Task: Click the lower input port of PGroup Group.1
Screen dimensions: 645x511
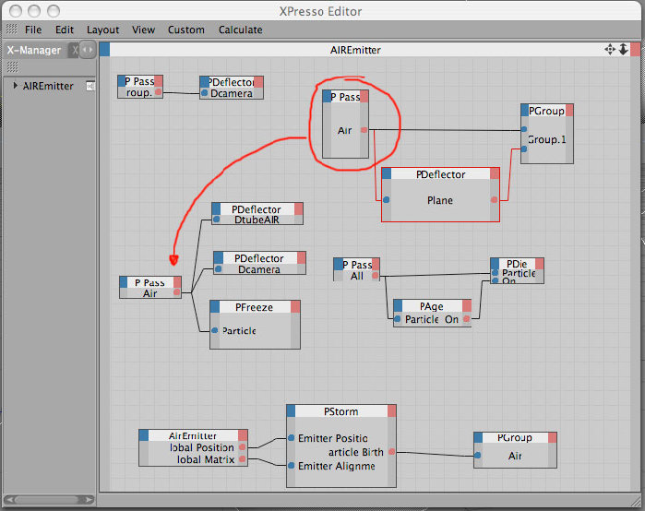Action: click(524, 149)
